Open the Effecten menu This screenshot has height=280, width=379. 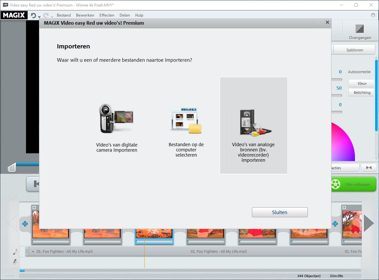click(x=107, y=15)
